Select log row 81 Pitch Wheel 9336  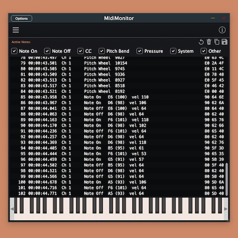click(118, 74)
